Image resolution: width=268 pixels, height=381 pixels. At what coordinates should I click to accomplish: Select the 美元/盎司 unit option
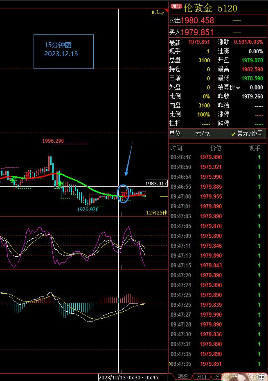pyautogui.click(x=247, y=133)
